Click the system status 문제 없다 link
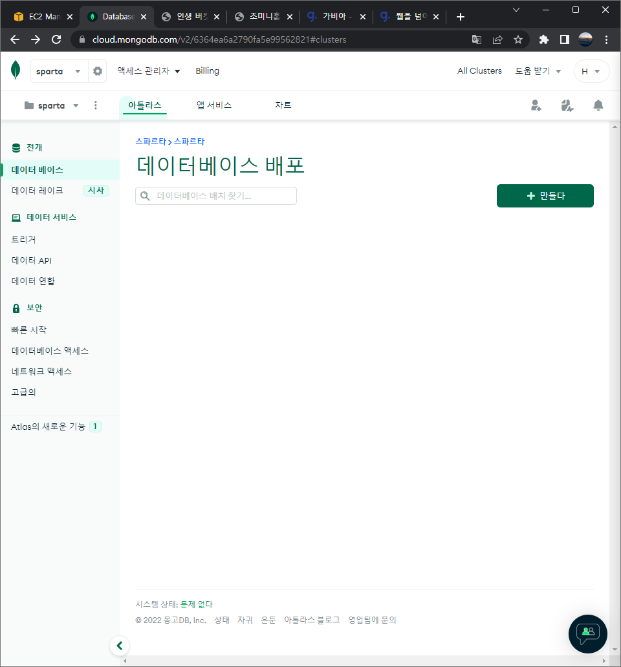Screen dimensions: 621x667 coord(196,604)
